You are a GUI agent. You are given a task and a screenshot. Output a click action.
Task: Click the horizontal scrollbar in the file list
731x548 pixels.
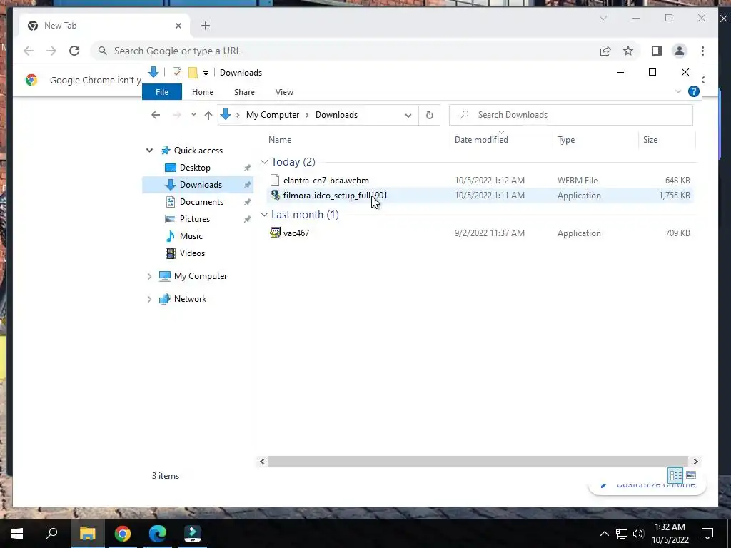coord(478,462)
